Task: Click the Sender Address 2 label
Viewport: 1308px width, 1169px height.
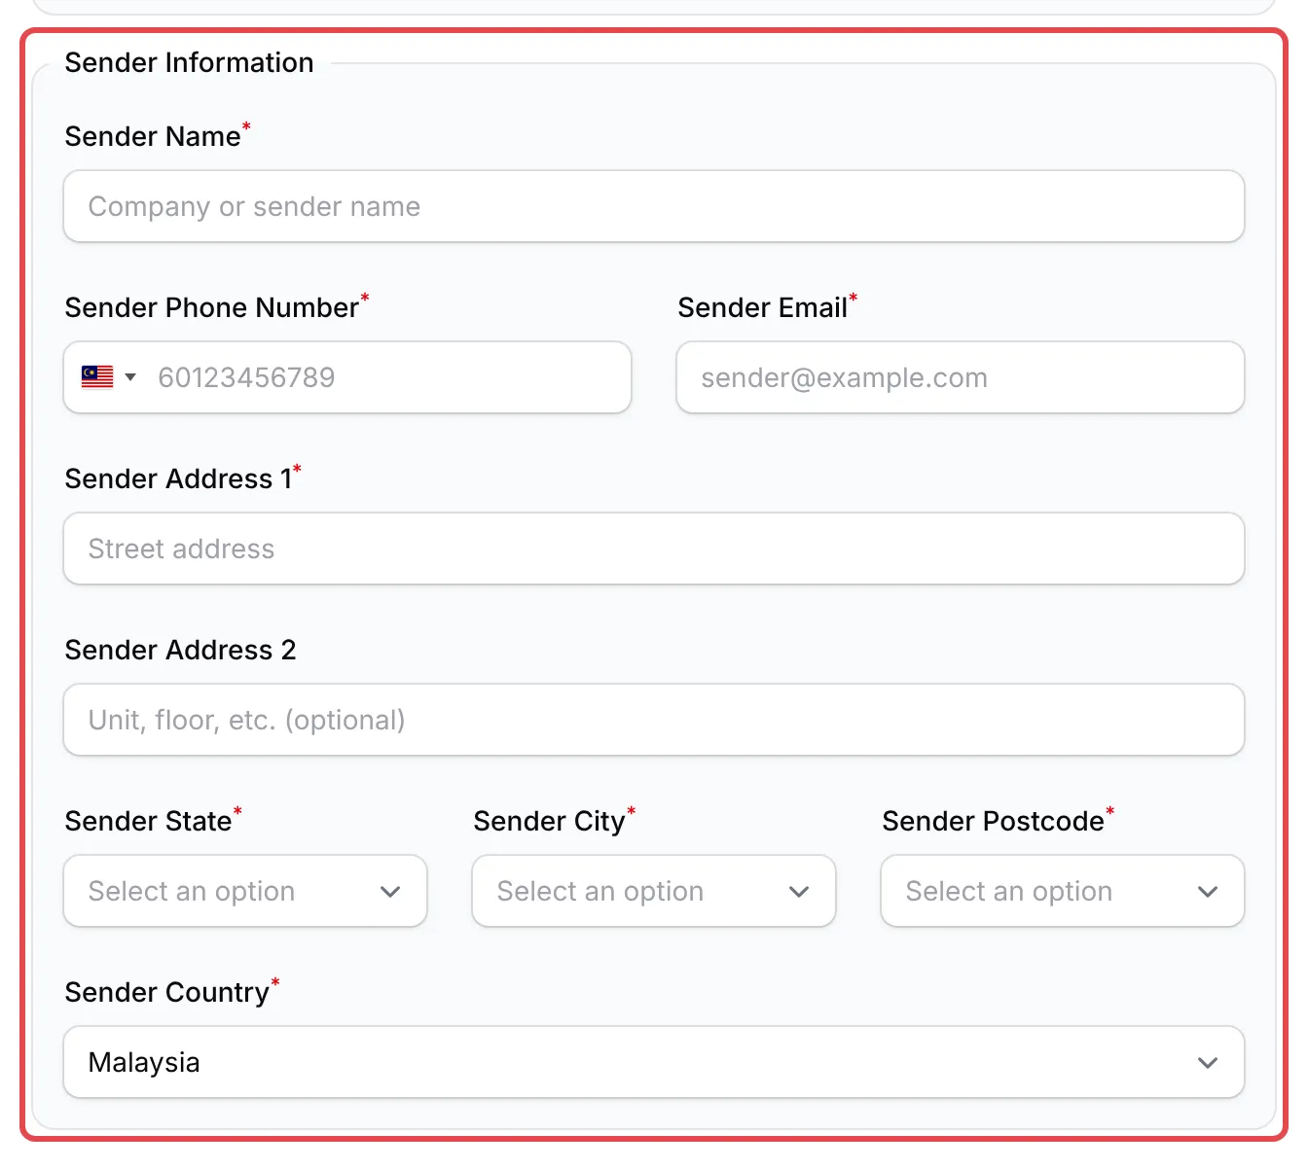Action: tap(181, 650)
